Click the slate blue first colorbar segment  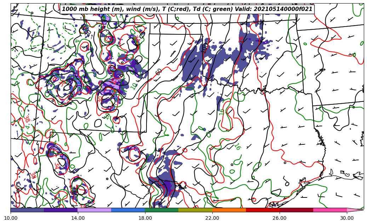tap(27, 210)
